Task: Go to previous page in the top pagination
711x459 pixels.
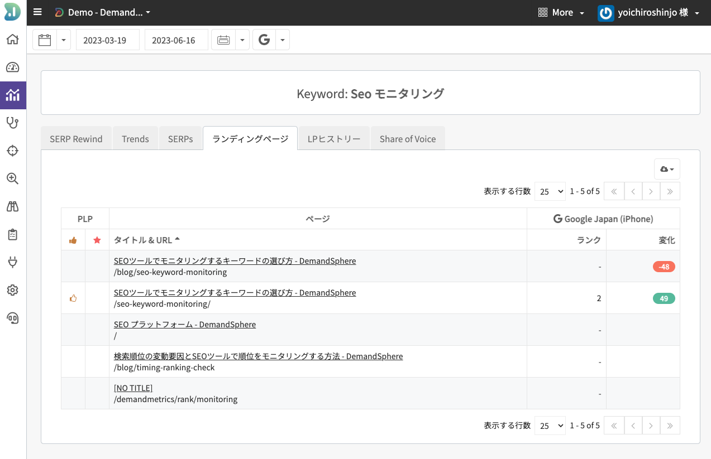Action: tap(633, 191)
